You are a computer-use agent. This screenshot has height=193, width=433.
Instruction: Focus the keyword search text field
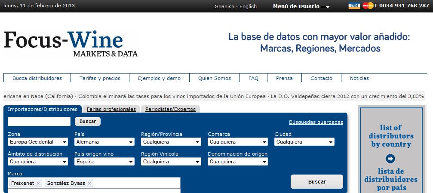pyautogui.click(x=39, y=122)
